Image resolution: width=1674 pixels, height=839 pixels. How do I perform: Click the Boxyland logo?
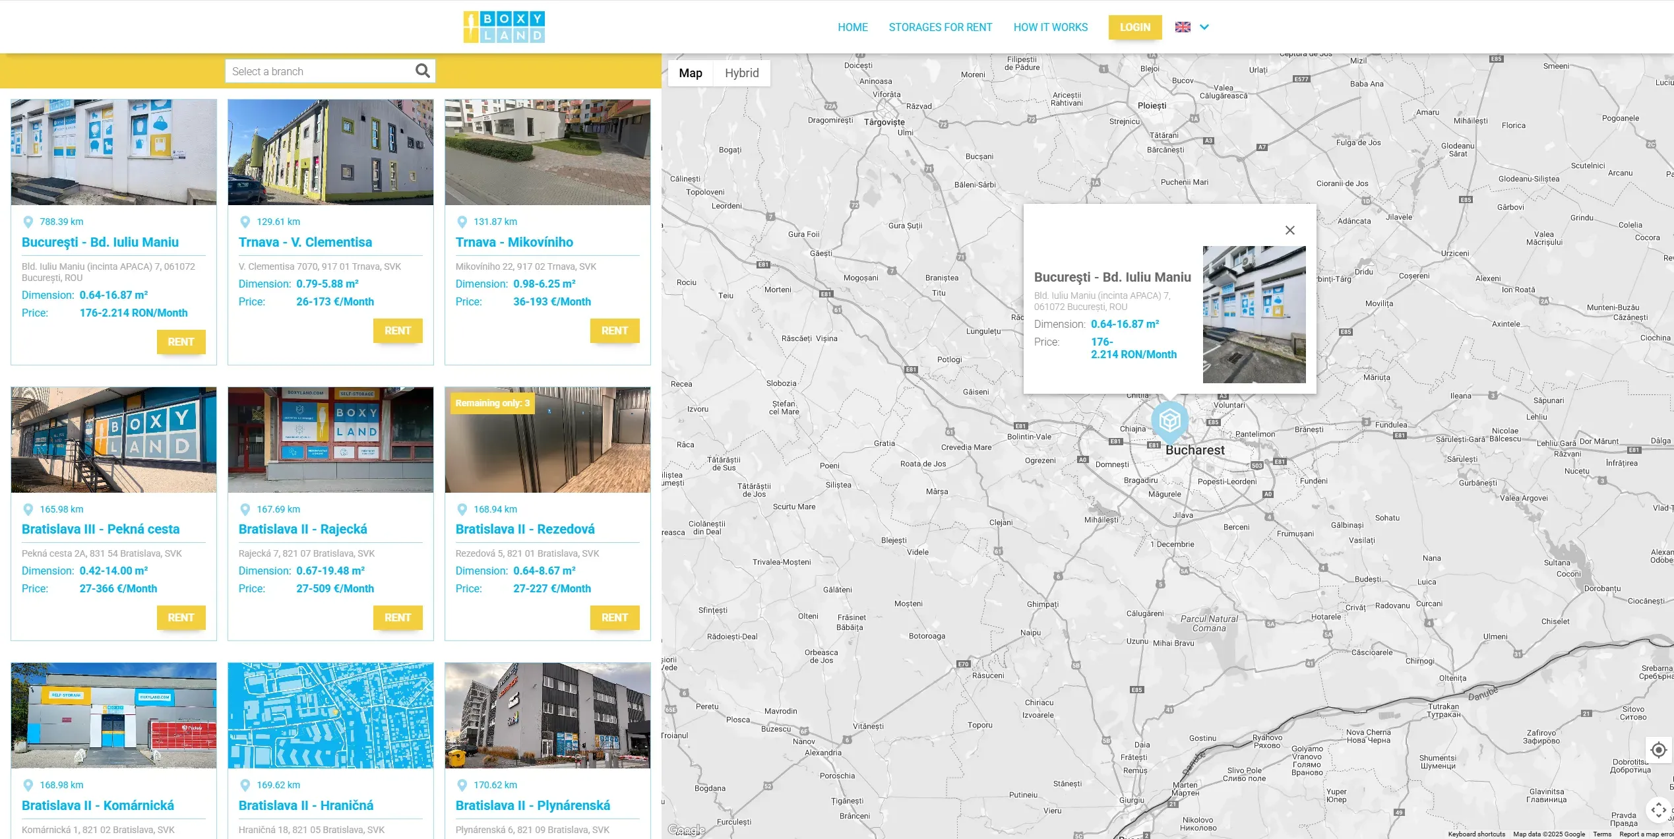point(504,27)
